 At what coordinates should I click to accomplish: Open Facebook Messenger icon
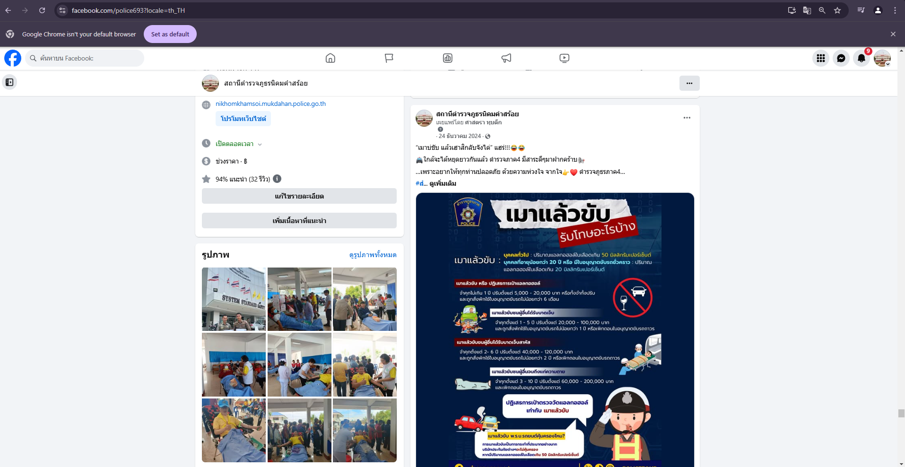click(841, 58)
